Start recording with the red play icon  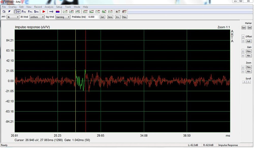tap(44, 11)
